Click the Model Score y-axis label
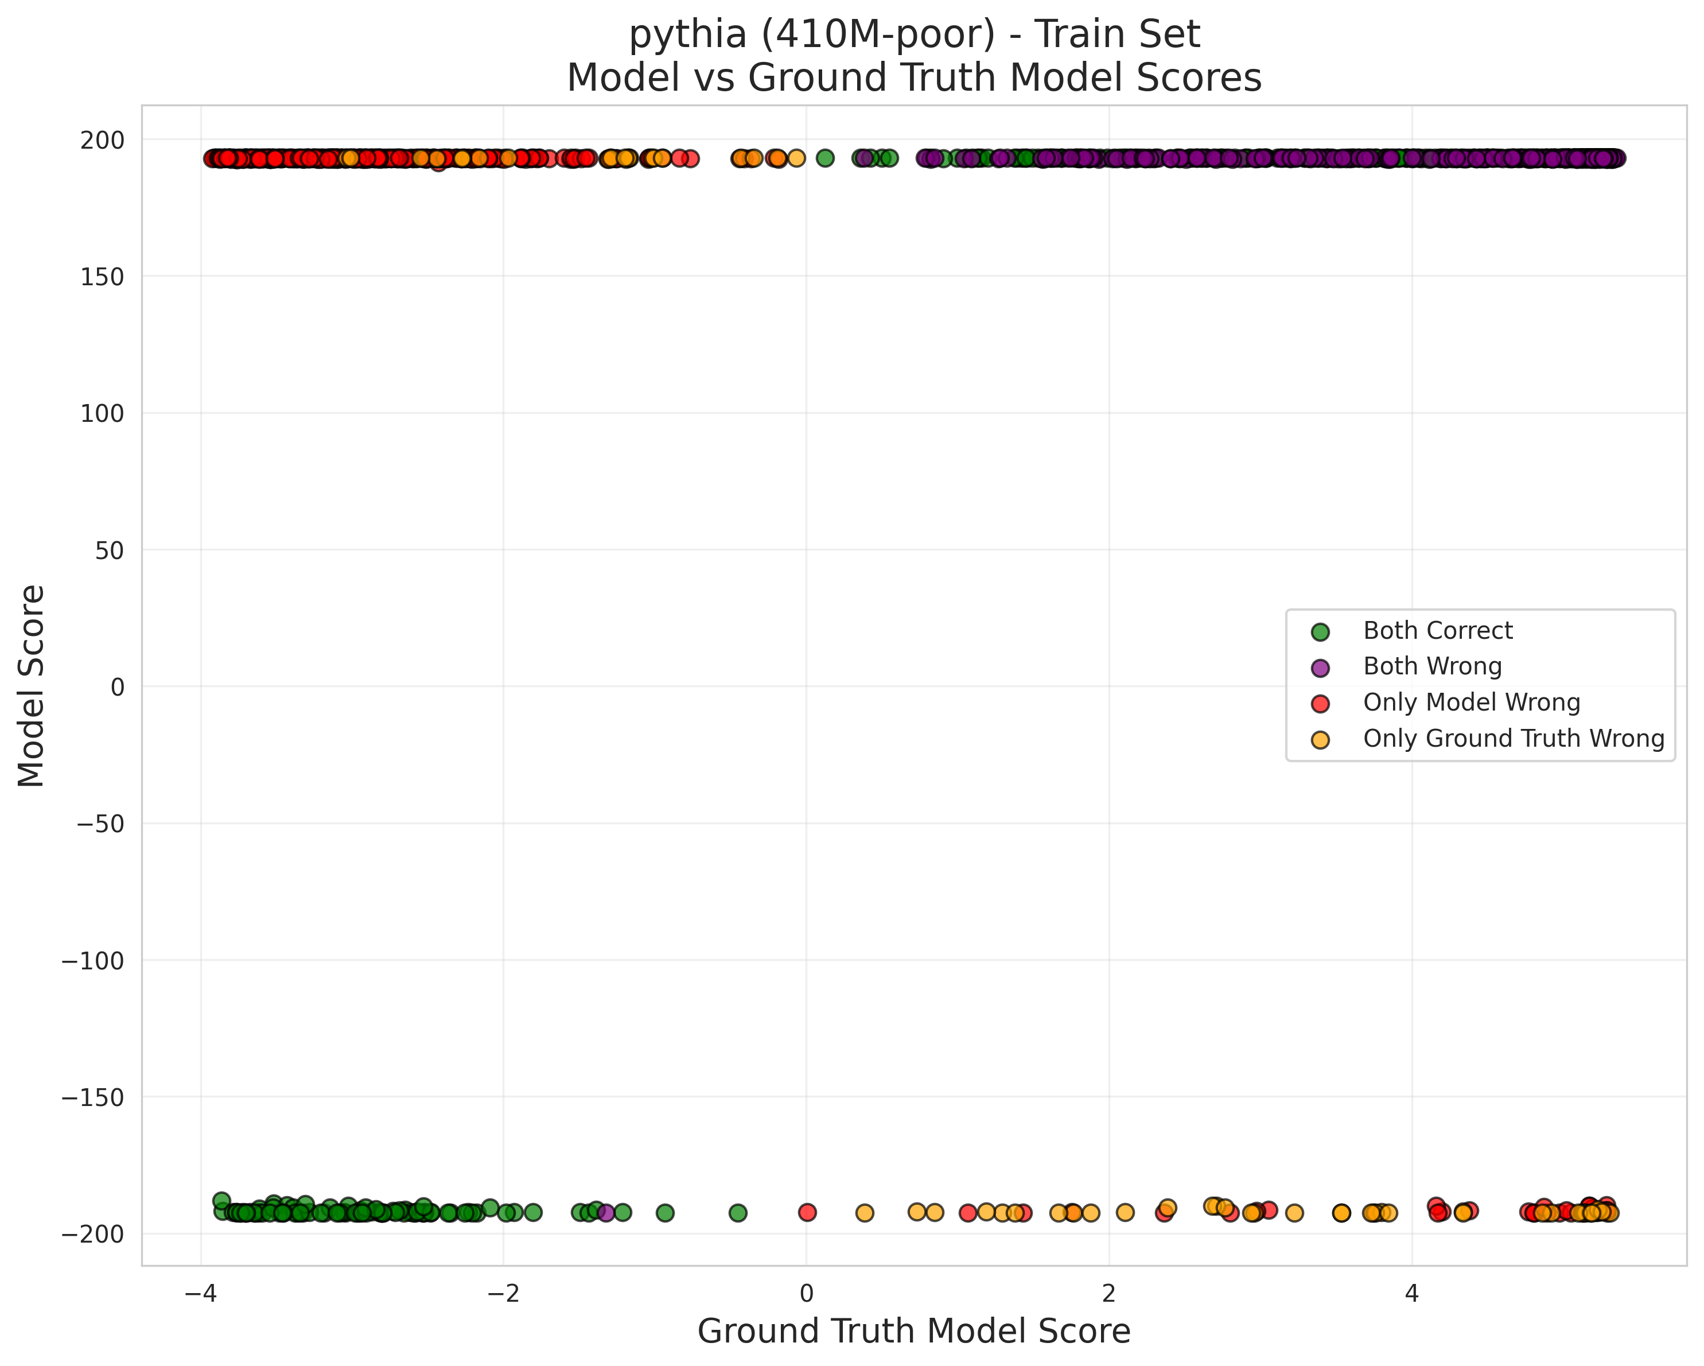1704x1366 pixels. click(32, 685)
